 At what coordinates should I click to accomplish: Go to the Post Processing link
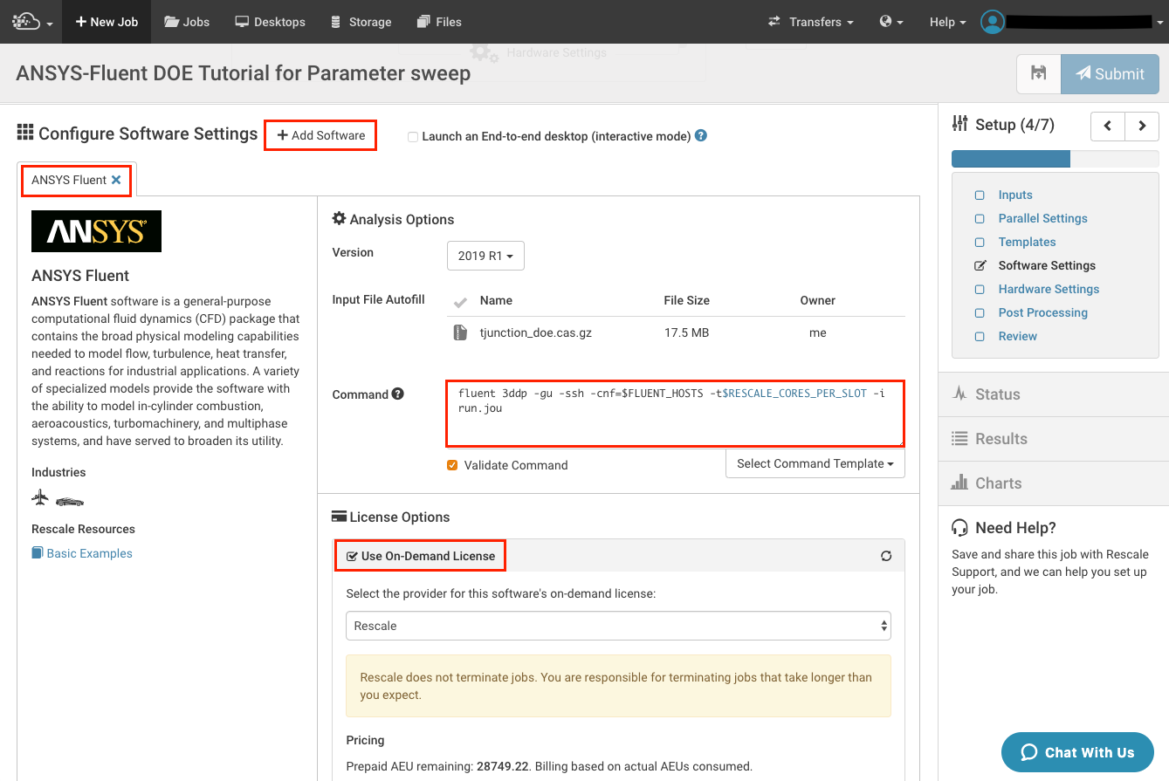tap(1043, 312)
